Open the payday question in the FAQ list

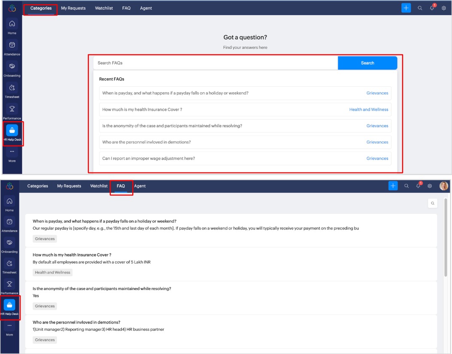pos(104,221)
